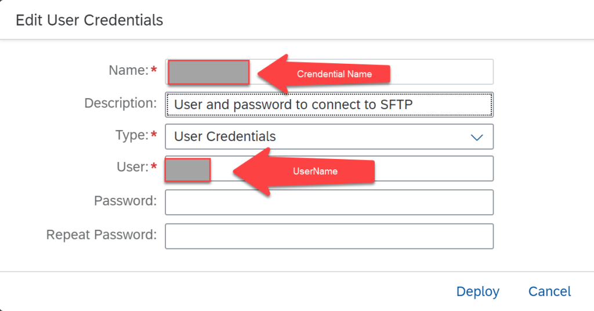Cancel the Edit User Credentials dialog
Viewport: 594px width, 311px height.
click(549, 291)
